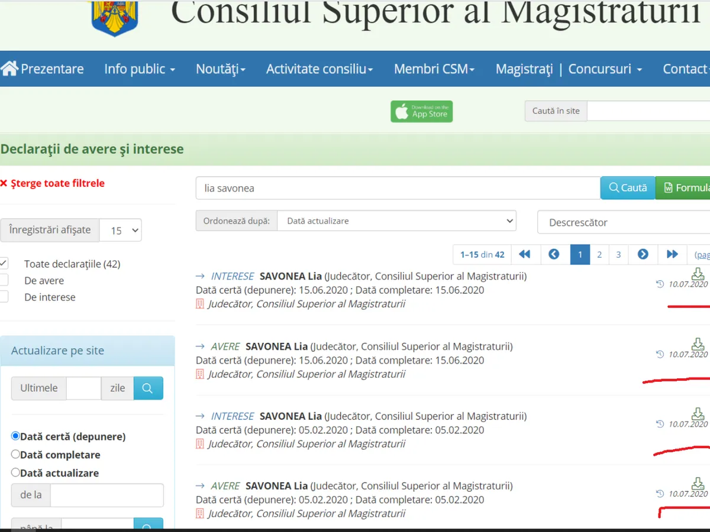Open the Înregistrări afișate count dropdown
This screenshot has width=710, height=532.
tap(121, 230)
